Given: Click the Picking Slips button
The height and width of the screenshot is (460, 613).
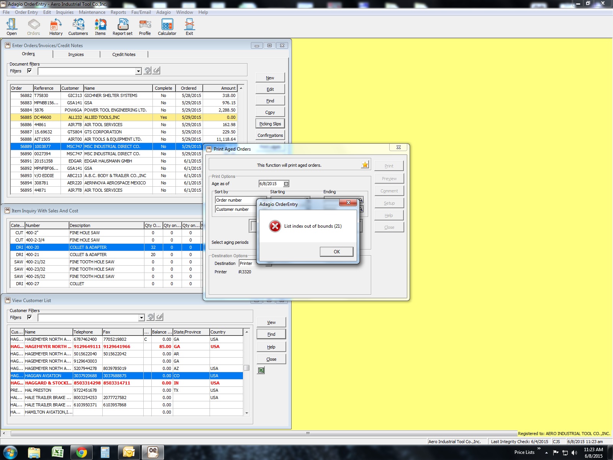Looking at the screenshot, I should coord(270,124).
